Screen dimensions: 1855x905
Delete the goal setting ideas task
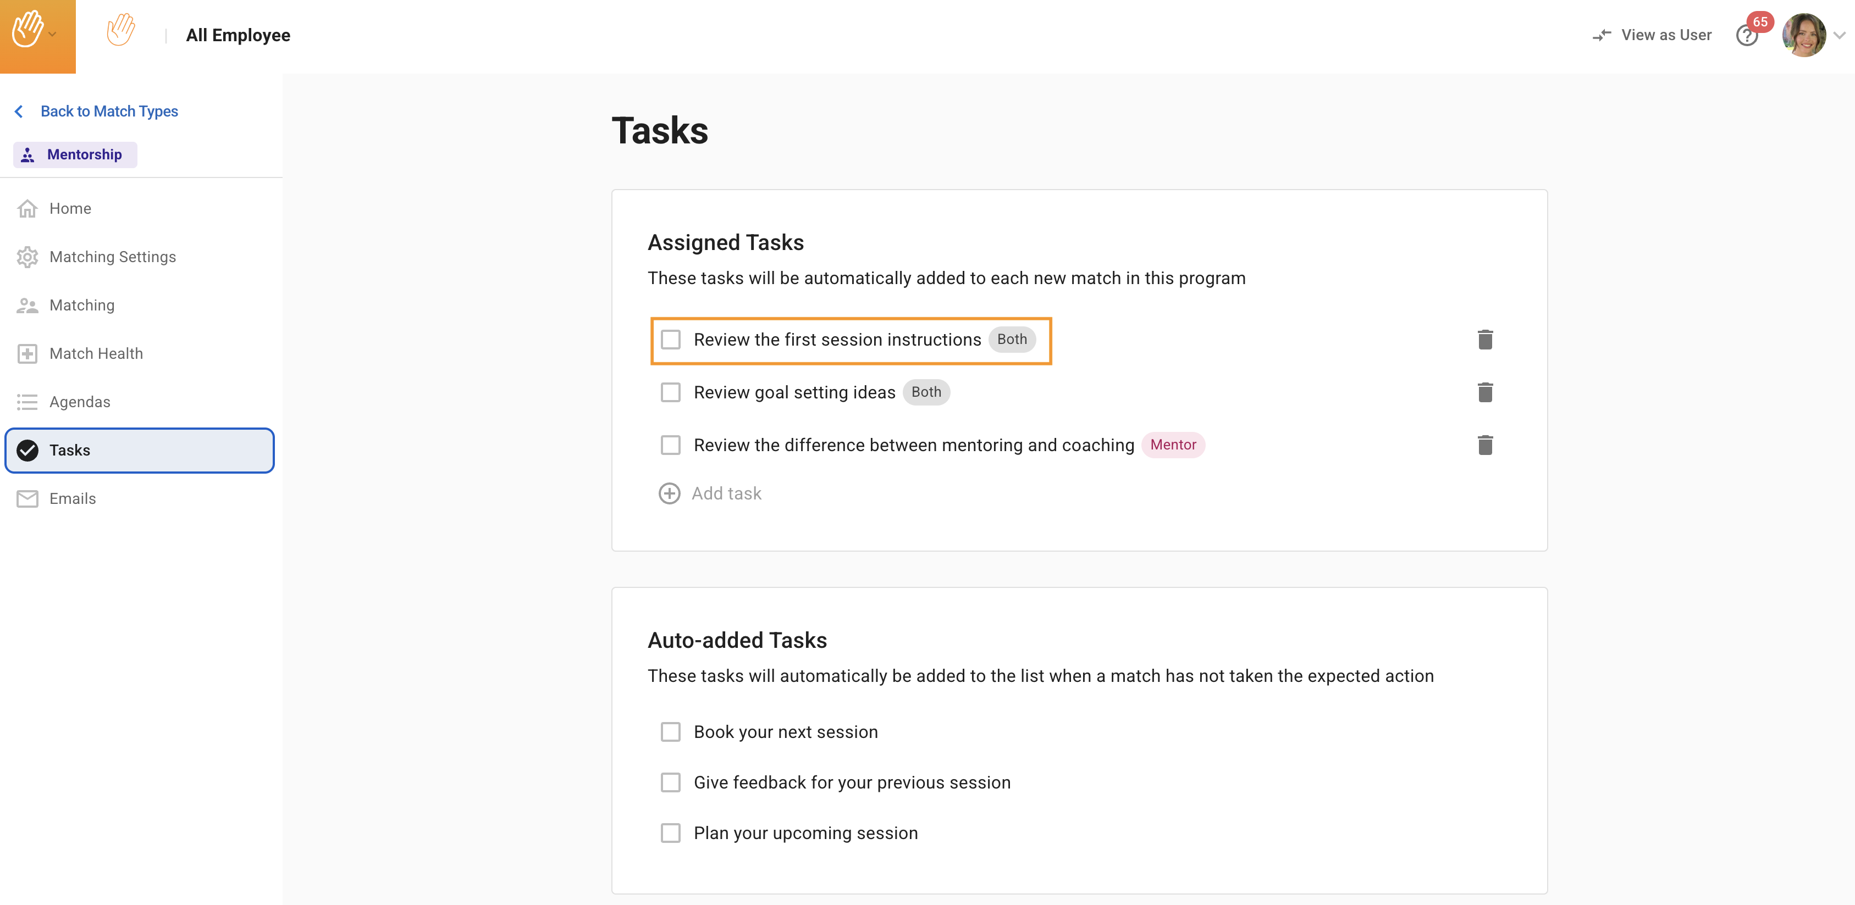1484,392
